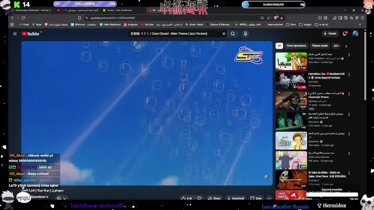374x210 pixels.
Task: Reload the current page
Action: 23,18
